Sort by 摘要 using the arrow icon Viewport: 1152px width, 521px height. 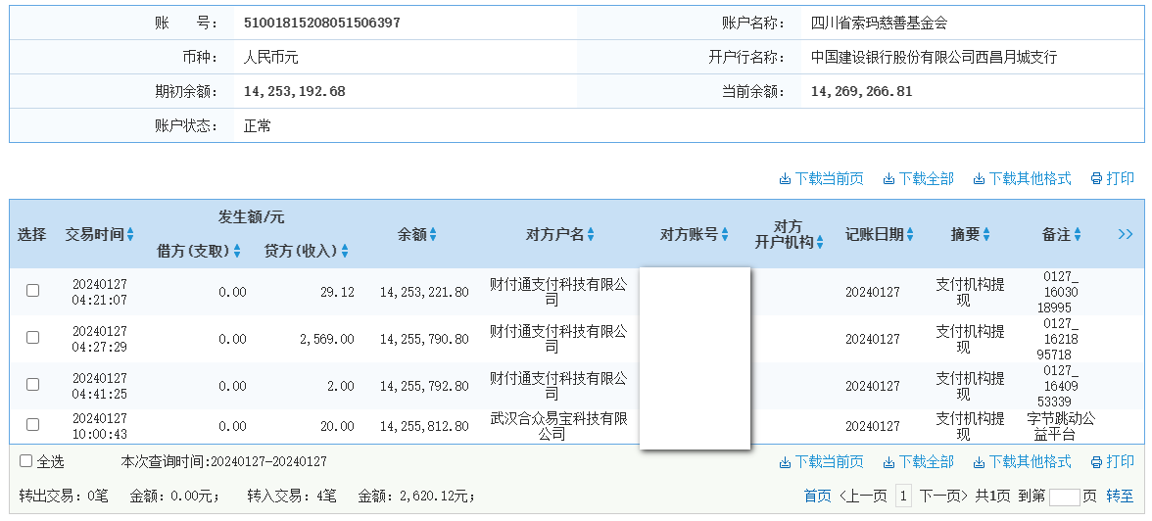coord(985,234)
